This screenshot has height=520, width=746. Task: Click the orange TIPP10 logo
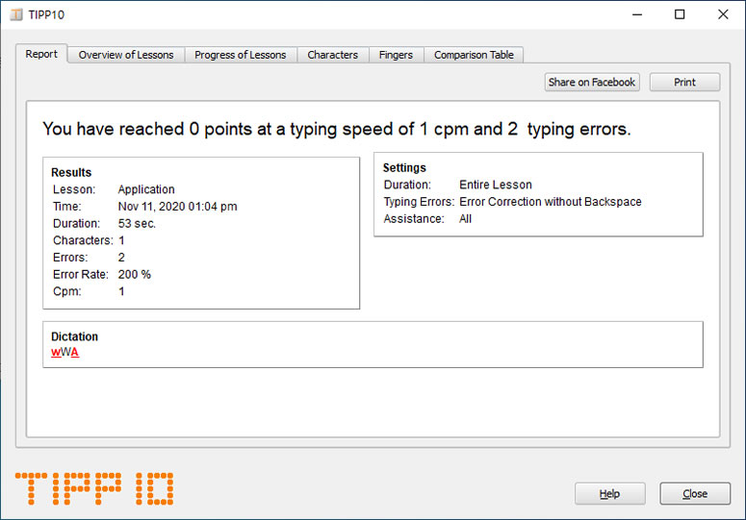tap(94, 488)
